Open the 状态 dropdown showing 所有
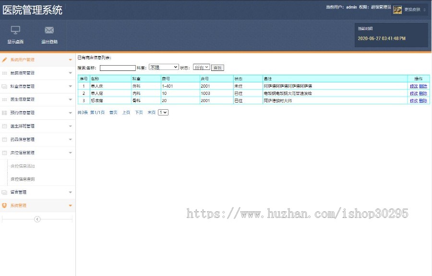The width and height of the screenshot is (432, 276). pyautogui.click(x=202, y=67)
